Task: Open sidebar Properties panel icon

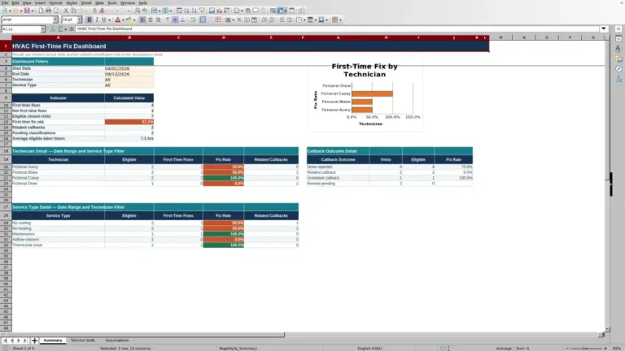Action: [x=618, y=39]
